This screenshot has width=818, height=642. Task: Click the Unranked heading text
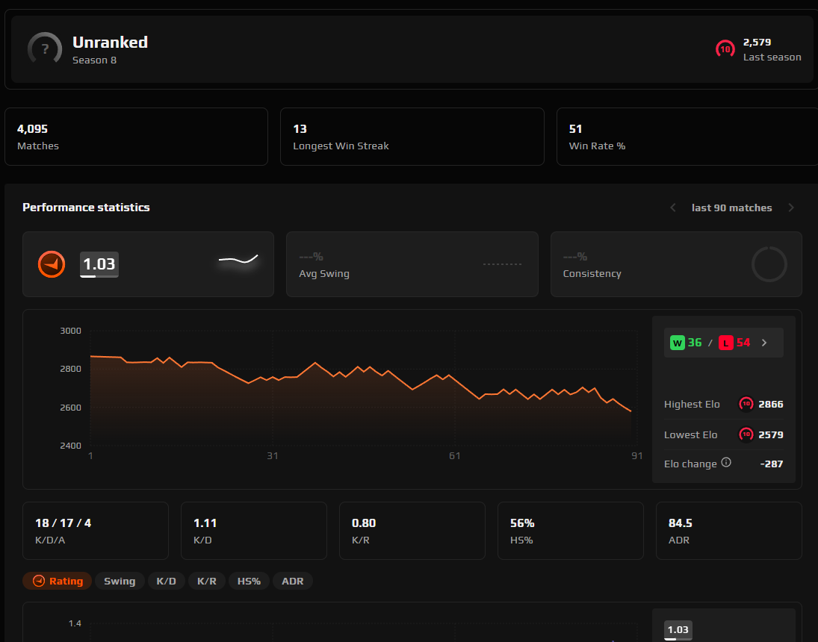click(110, 43)
